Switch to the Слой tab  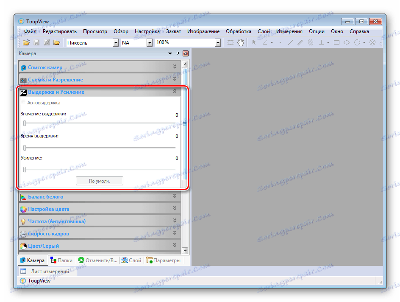[131, 260]
